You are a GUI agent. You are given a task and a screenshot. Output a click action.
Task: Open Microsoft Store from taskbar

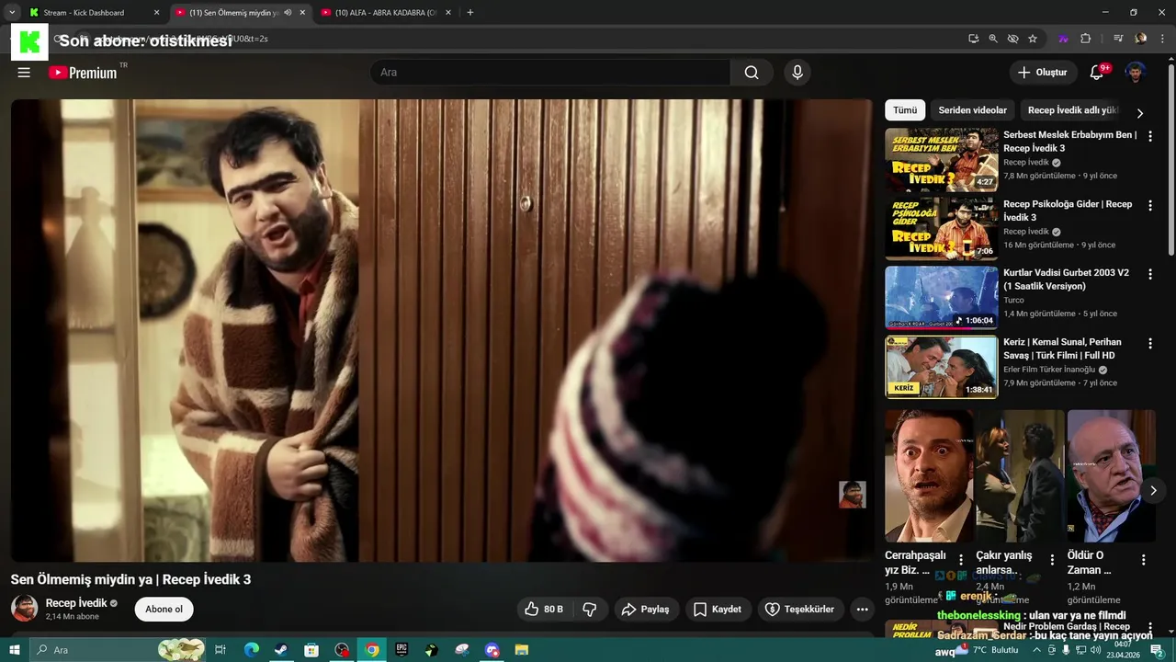311,650
